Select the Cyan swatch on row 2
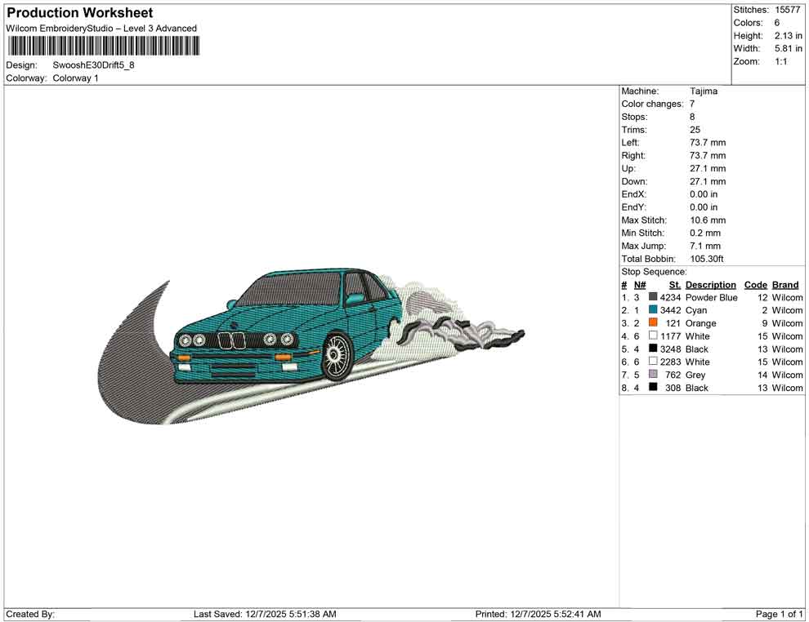809x622 pixels. tap(653, 310)
